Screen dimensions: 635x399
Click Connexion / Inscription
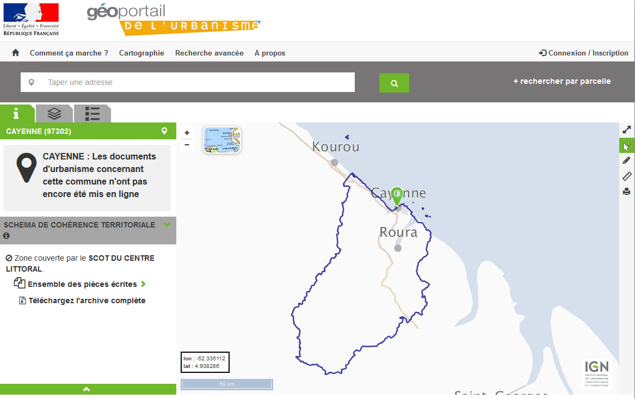(x=583, y=53)
